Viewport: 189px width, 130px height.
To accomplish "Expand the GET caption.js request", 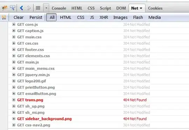I will pyautogui.click(x=14, y=31).
